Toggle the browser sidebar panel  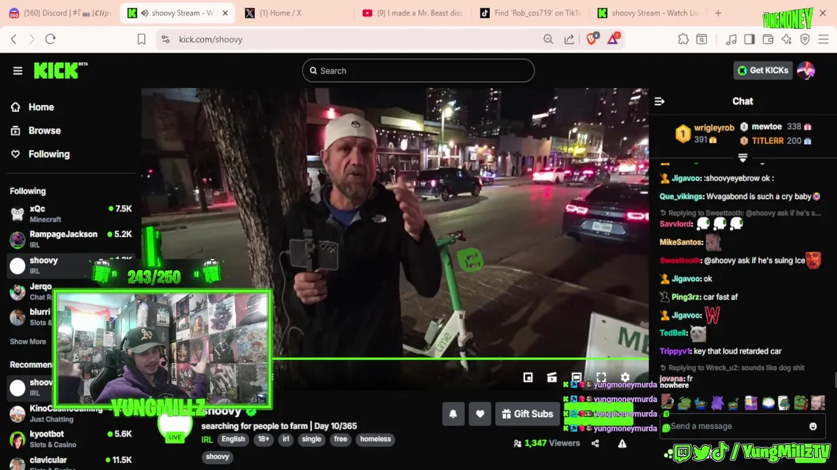tap(749, 39)
